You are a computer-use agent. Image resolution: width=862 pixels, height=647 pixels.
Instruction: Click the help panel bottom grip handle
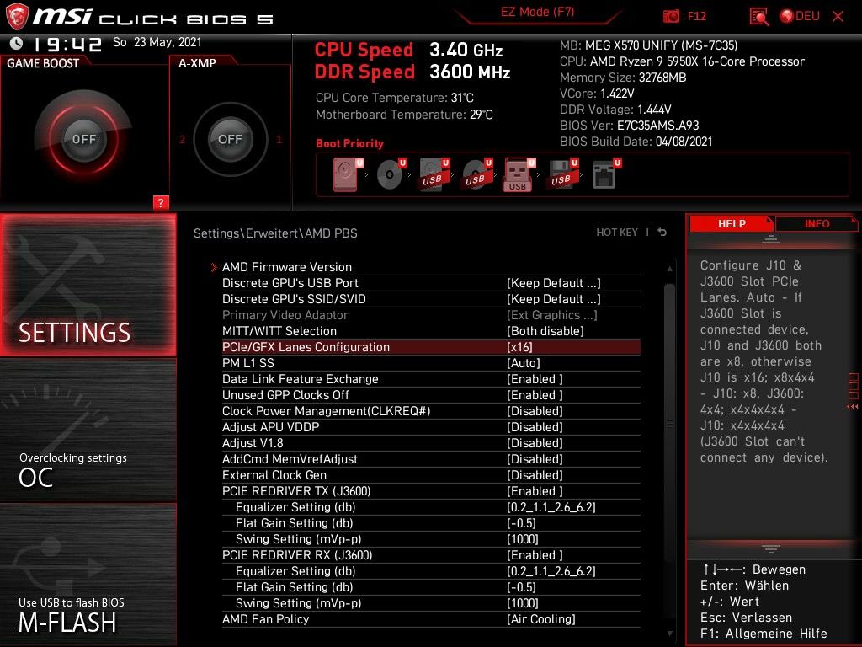(771, 548)
